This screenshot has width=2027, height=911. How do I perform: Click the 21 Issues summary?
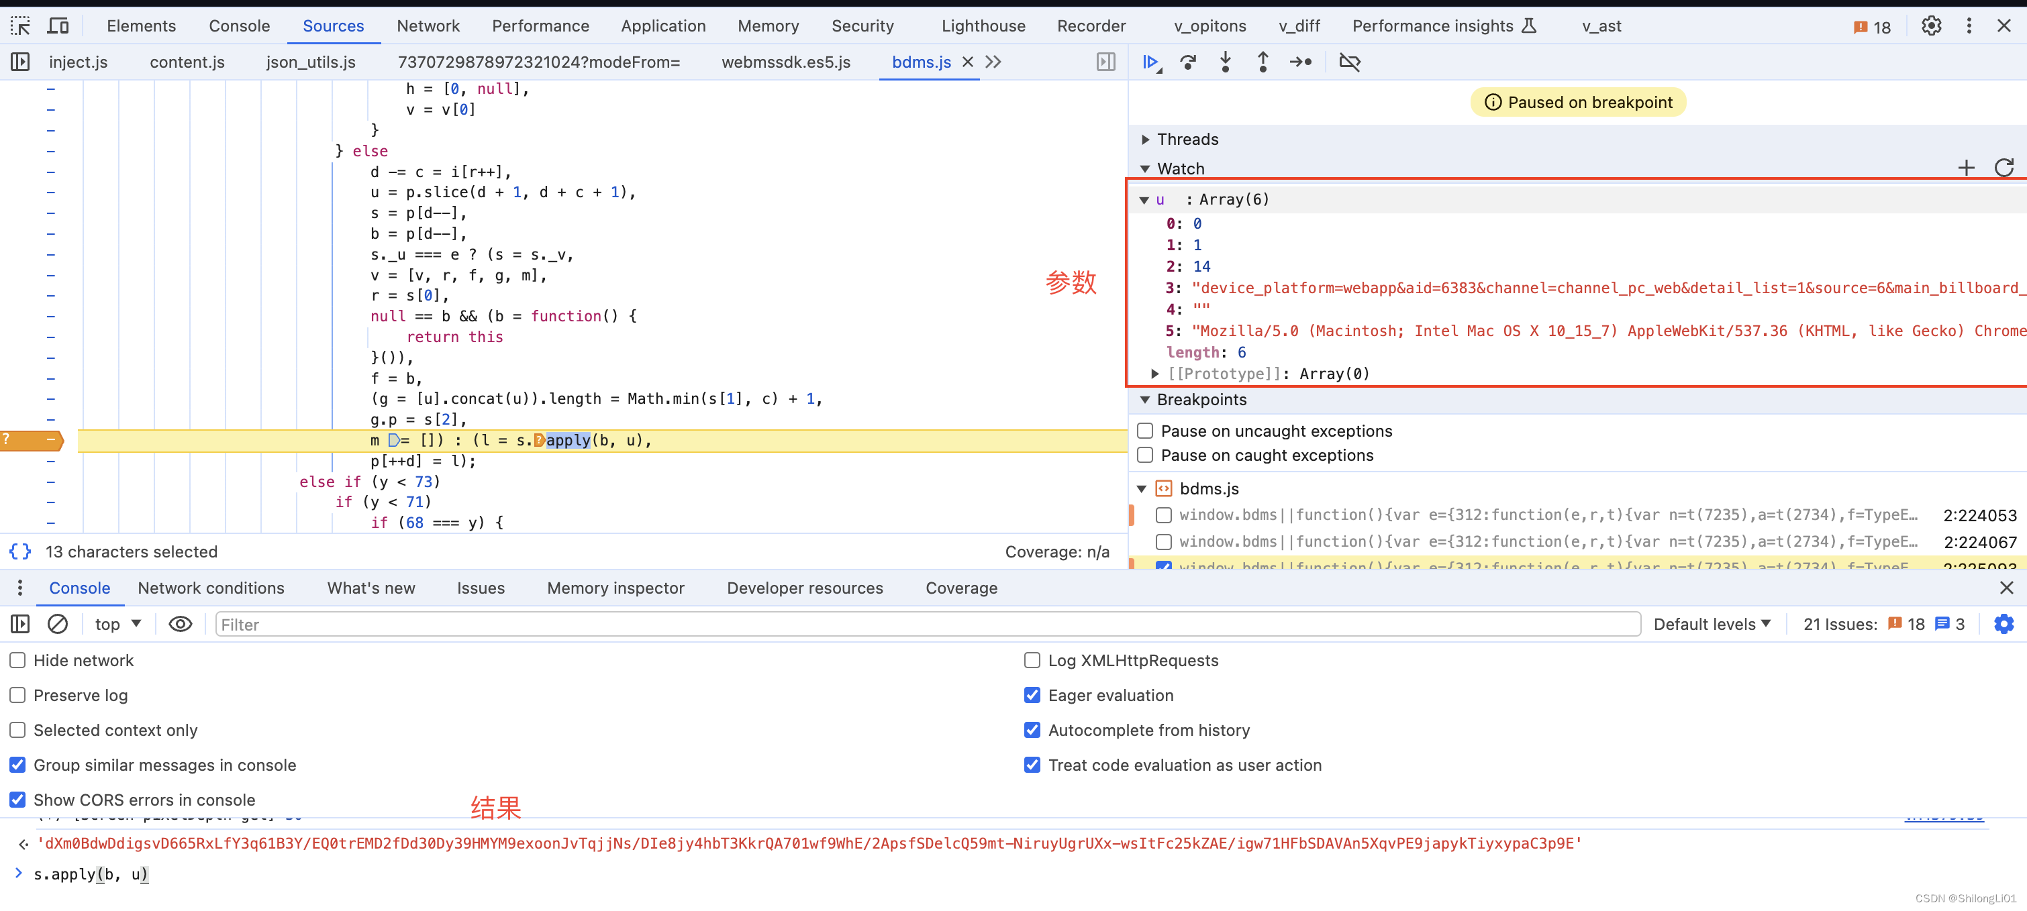coord(1884,624)
